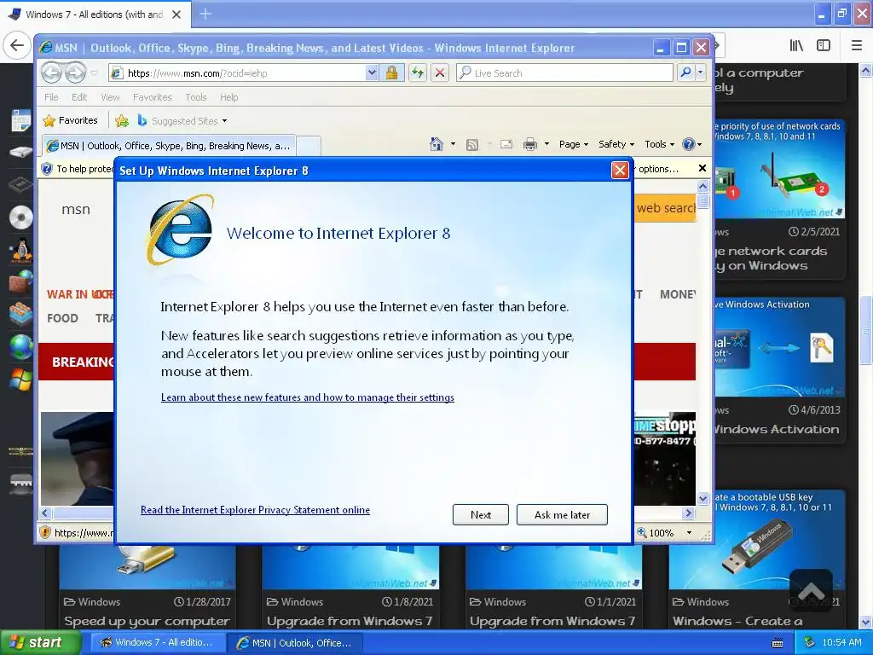Open the View menu in Internet Explorer

tap(110, 97)
